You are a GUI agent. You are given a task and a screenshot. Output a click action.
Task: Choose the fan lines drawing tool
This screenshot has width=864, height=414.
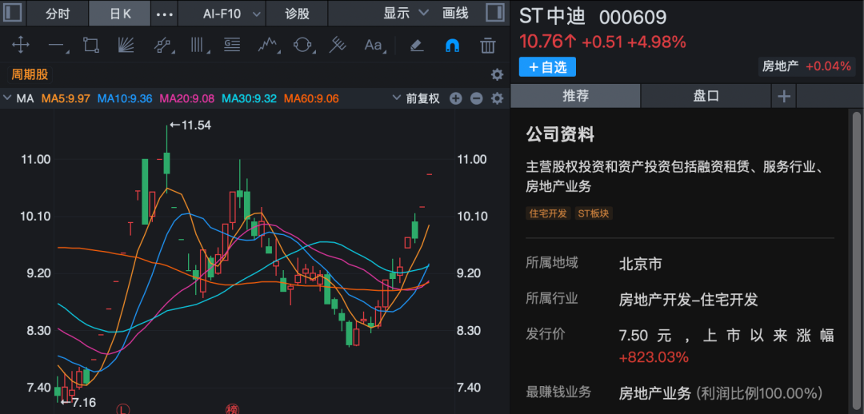click(126, 45)
